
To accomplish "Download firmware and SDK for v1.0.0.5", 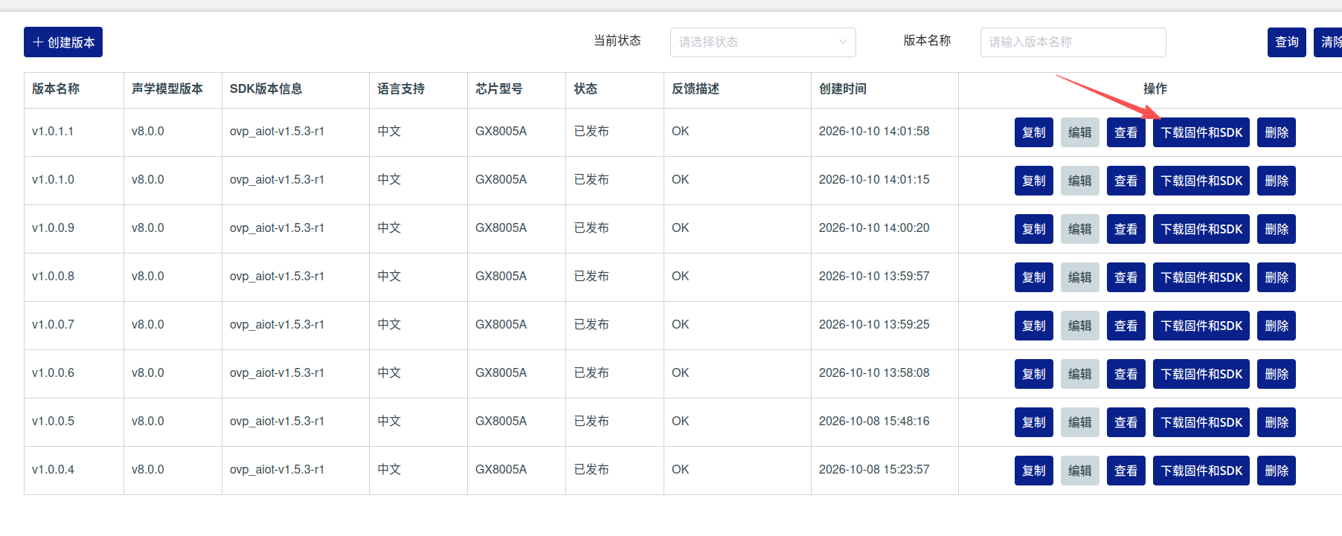I will [x=1201, y=422].
